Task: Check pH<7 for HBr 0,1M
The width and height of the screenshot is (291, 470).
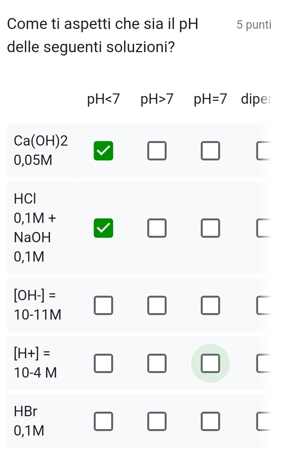Action: 103,421
